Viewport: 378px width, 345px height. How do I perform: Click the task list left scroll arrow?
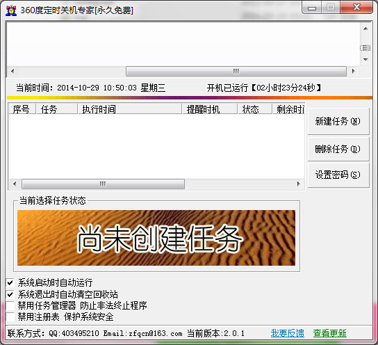click(15, 184)
